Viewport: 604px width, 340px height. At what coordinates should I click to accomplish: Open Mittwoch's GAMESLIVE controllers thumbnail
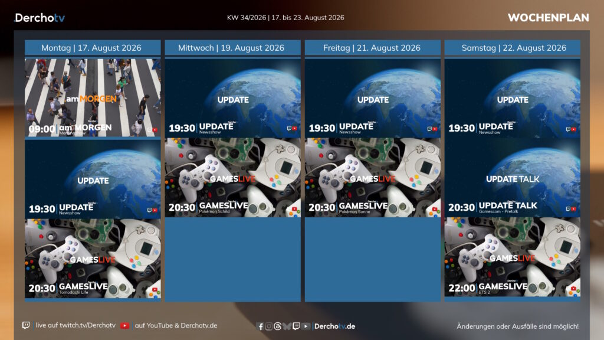[232, 177]
